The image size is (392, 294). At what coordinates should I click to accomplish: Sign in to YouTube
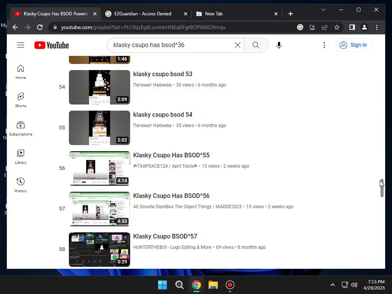pyautogui.click(x=353, y=45)
